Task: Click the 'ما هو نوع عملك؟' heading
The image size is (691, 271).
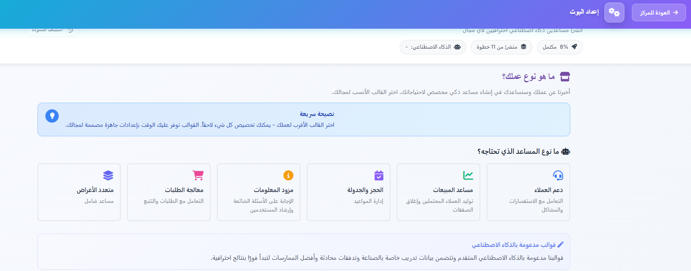Action: point(529,76)
